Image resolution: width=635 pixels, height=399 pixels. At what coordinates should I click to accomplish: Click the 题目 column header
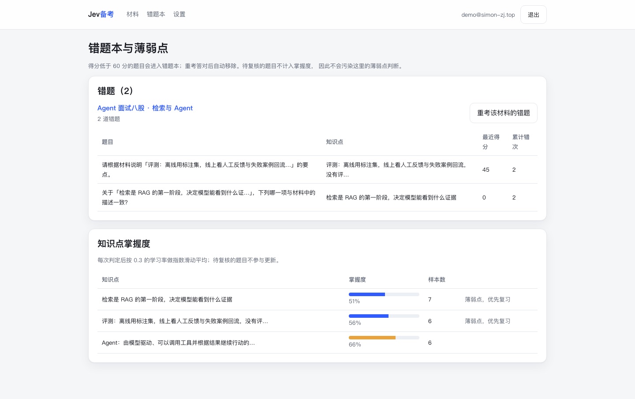click(x=108, y=142)
